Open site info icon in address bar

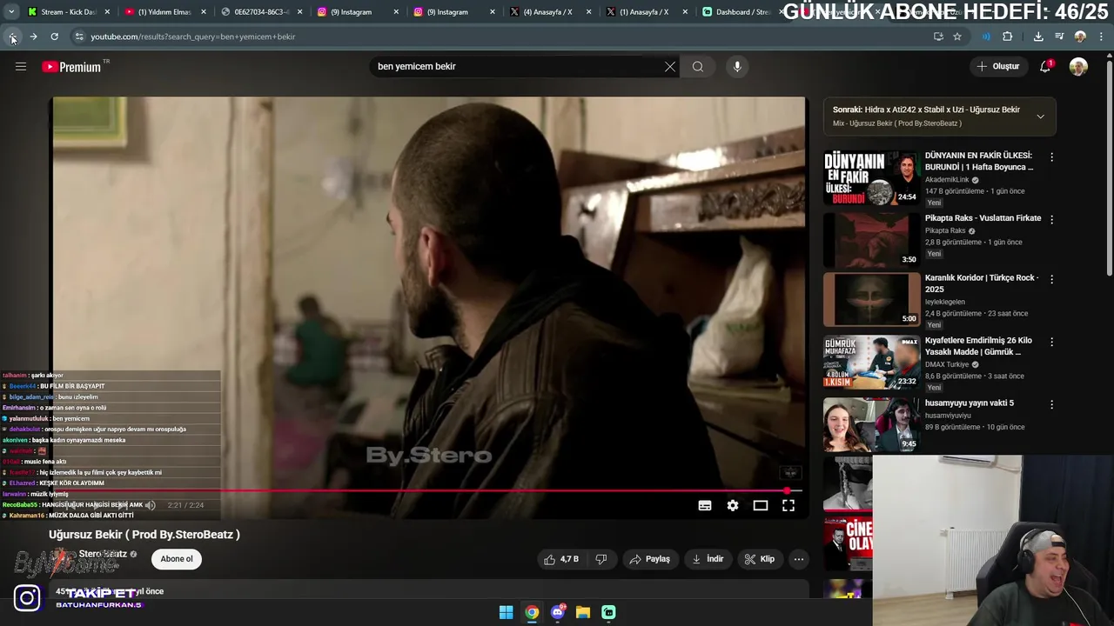(x=79, y=37)
